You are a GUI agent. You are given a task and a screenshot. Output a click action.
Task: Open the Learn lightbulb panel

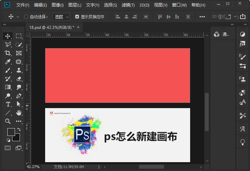(x=242, y=142)
